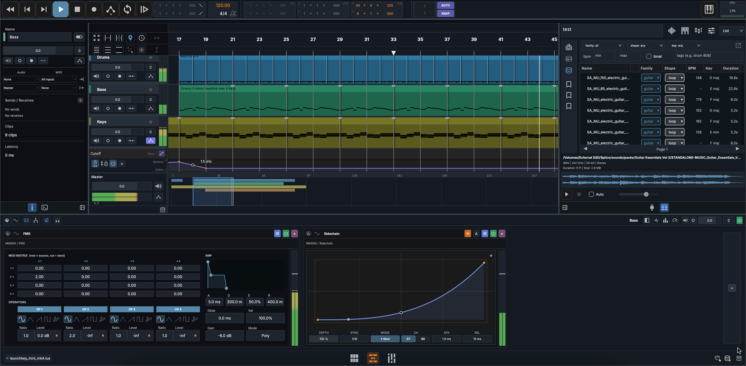Open the home icon in browser sidebar
The image size is (746, 366).
[x=569, y=47]
